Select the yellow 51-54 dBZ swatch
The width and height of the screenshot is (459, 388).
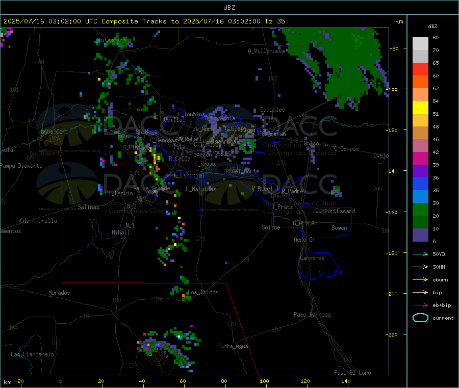420,108
